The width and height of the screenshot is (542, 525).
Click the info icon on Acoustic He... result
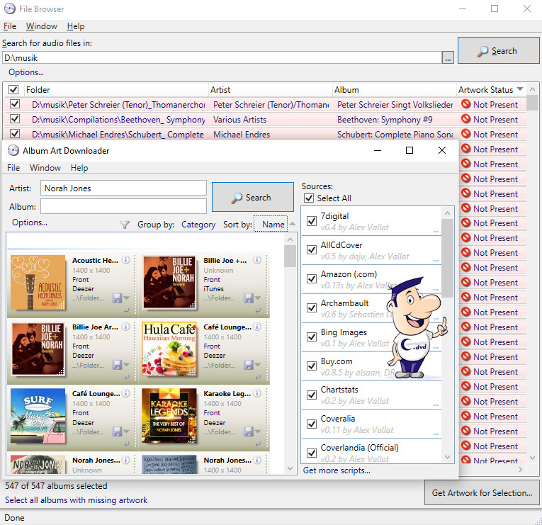(x=126, y=260)
